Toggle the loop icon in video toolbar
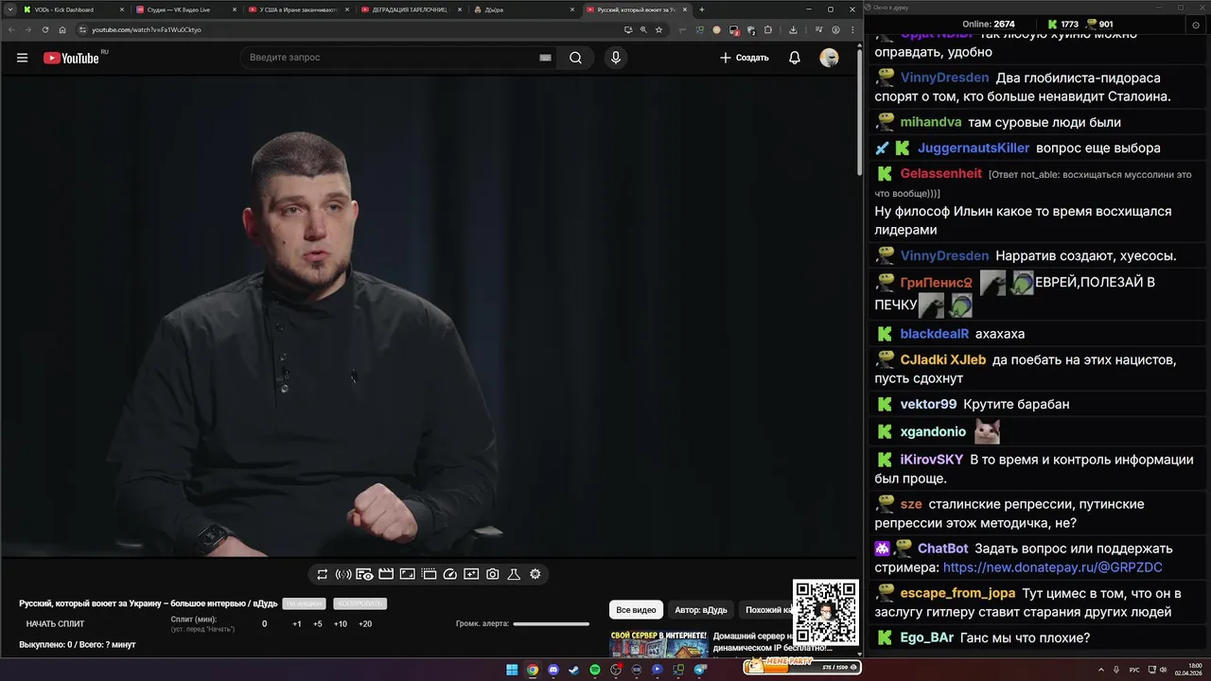Image resolution: width=1211 pixels, height=681 pixels. [323, 574]
